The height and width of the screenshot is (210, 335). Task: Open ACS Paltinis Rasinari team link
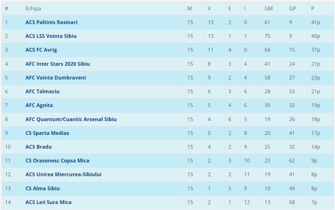[x=51, y=23]
